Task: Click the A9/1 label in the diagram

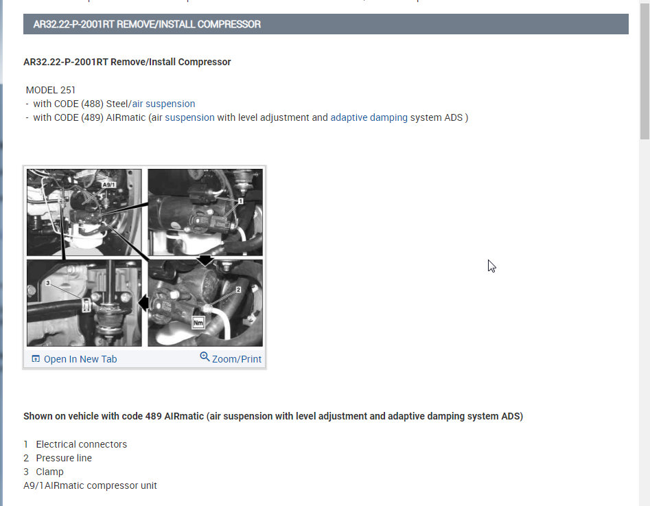Action: [108, 185]
